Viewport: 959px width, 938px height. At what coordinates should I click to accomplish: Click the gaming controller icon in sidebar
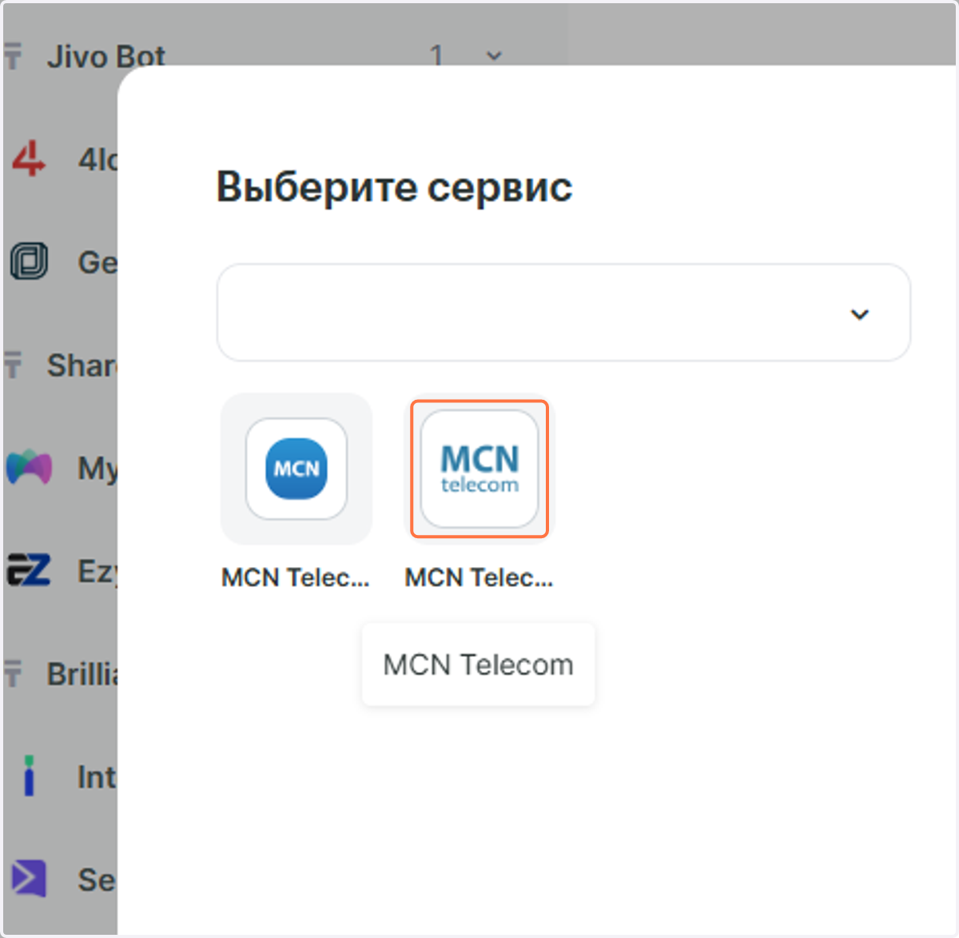pyautogui.click(x=30, y=467)
